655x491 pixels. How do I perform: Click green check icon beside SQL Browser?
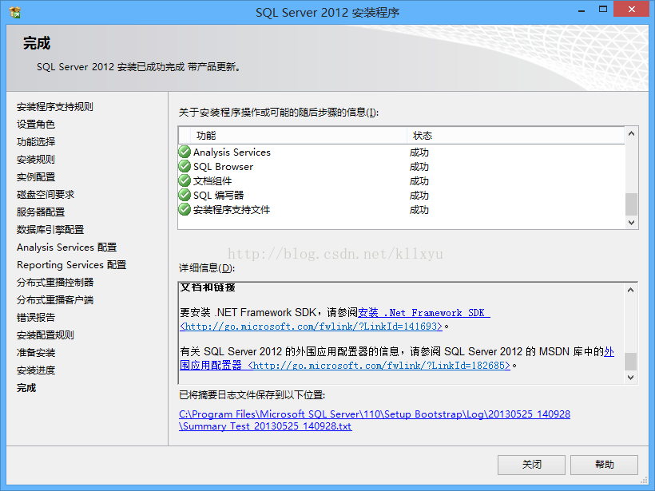185,166
